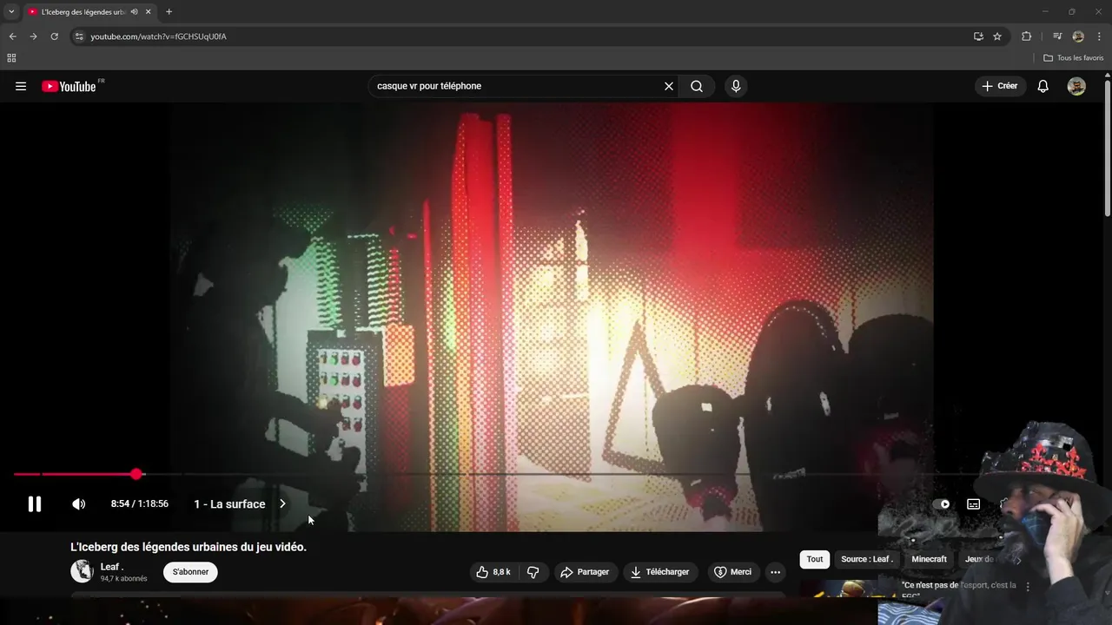Viewport: 1112px width, 625px height.
Task: Toggle the autoplay switch in the player
Action: [x=942, y=503]
